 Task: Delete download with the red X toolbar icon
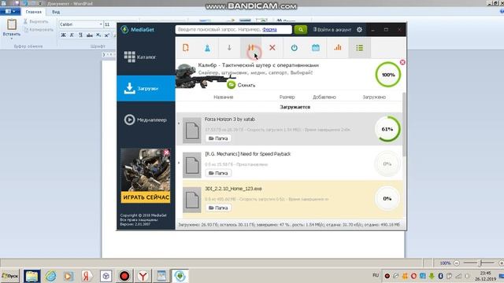[x=272, y=48]
